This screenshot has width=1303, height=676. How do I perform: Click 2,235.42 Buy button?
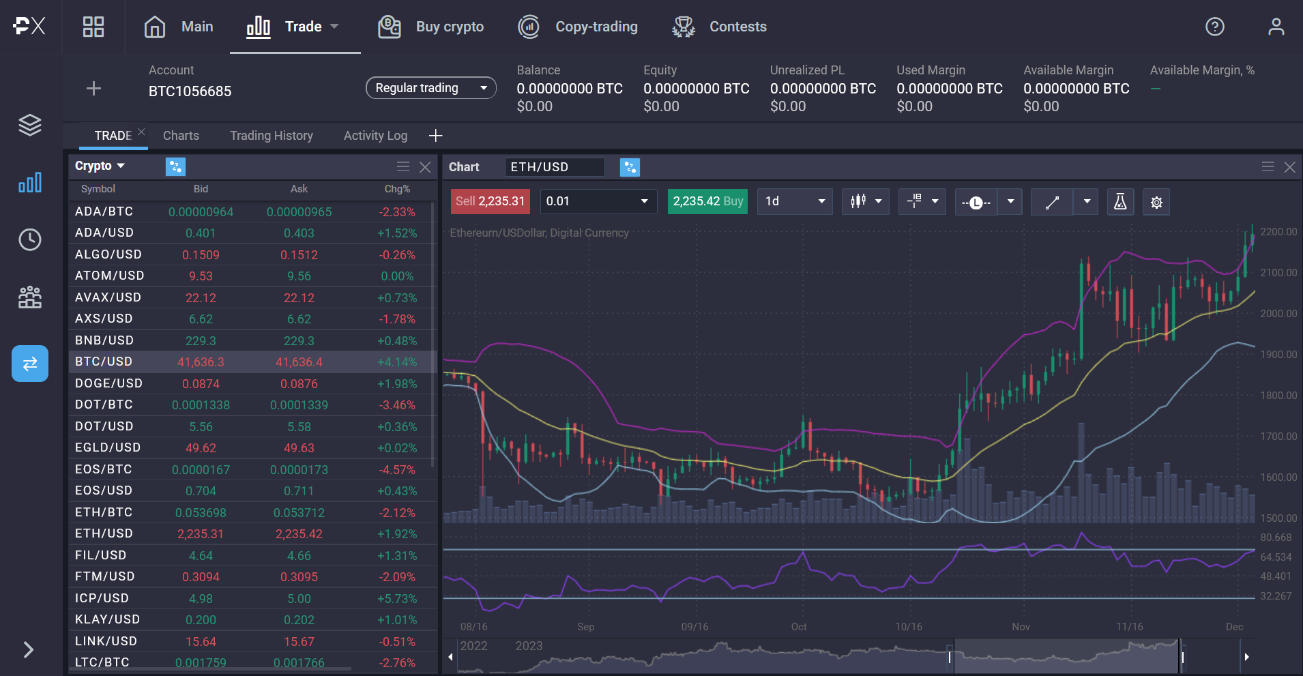(x=707, y=201)
